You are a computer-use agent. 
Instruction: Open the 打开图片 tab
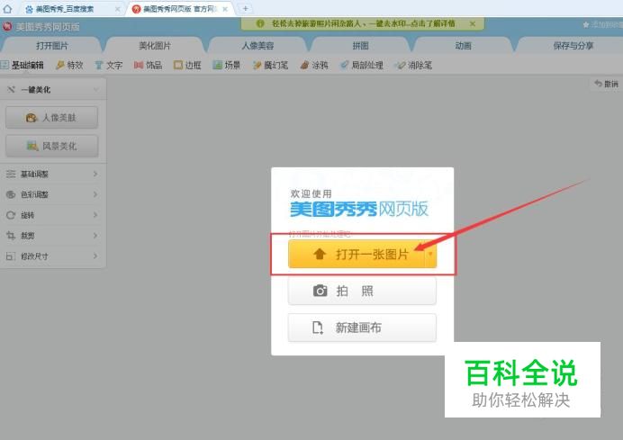52,46
